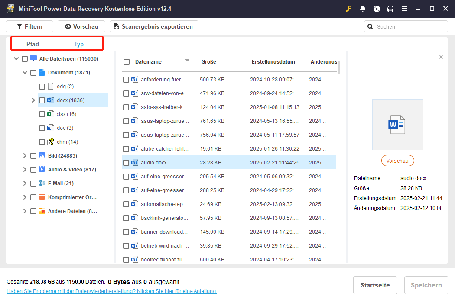The width and height of the screenshot is (455, 303).
Task: Click Scanergebnis exportieren
Action: point(154,26)
